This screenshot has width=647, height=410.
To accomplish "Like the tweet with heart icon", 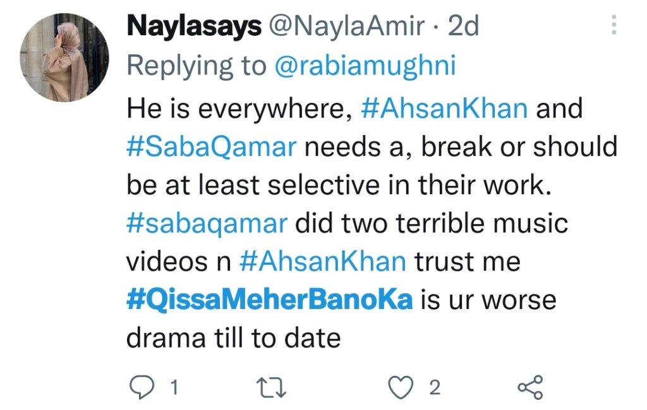I will click(401, 387).
